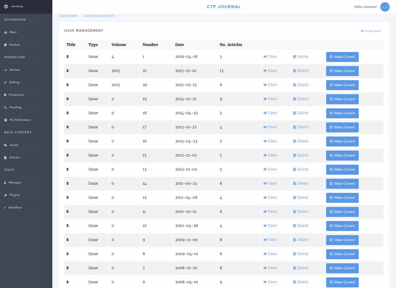Click the Editing pencil icon
Screen dimensions: 396x288
coord(5,83)
